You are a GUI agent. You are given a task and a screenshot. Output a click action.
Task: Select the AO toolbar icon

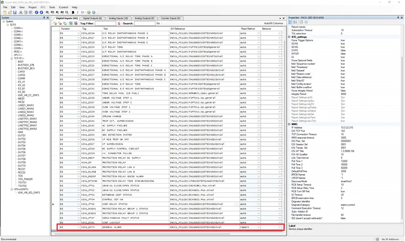62,12
